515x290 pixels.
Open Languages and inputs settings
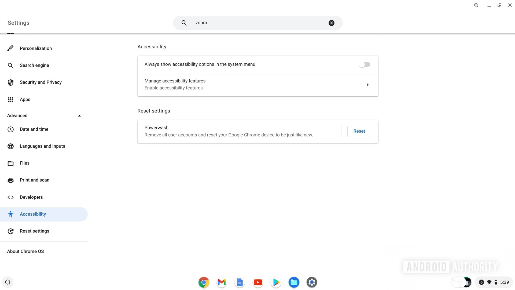coord(42,146)
